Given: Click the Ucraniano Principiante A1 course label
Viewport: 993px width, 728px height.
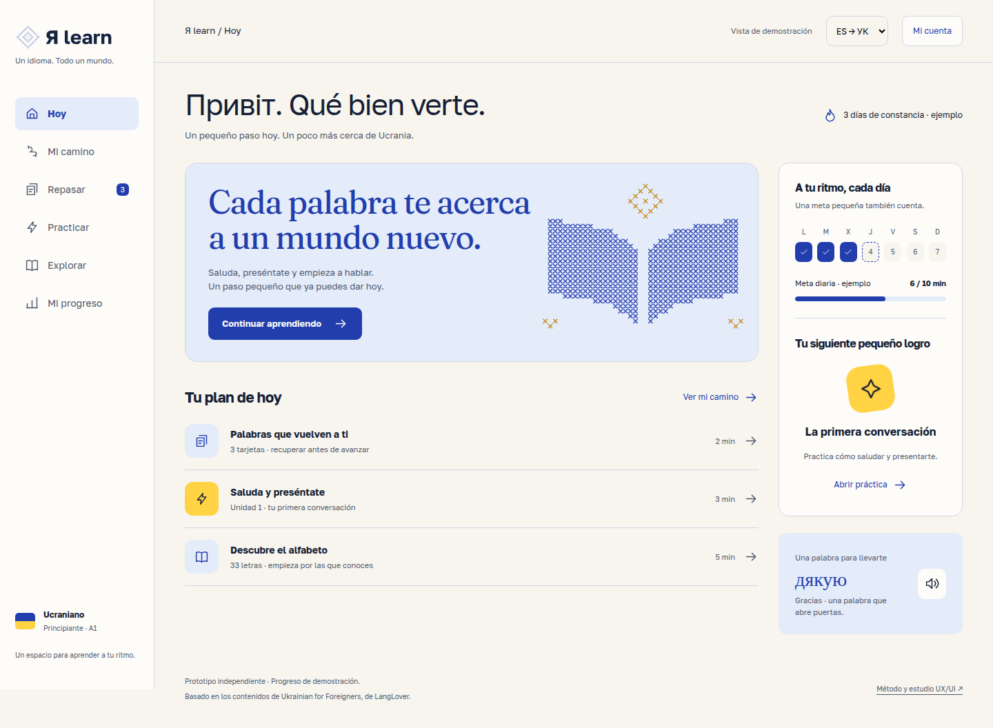Looking at the screenshot, I should pos(70,621).
